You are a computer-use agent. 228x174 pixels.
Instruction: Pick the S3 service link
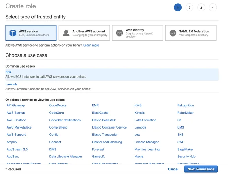point(179,120)
